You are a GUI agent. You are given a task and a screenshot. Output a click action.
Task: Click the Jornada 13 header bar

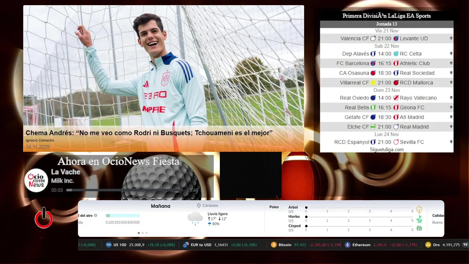pos(387,24)
